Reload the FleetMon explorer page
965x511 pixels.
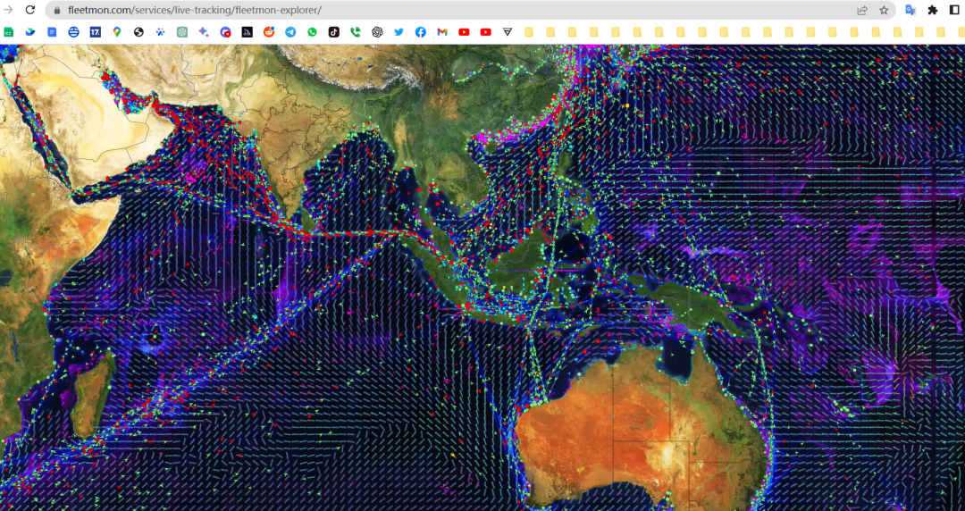pyautogui.click(x=30, y=10)
